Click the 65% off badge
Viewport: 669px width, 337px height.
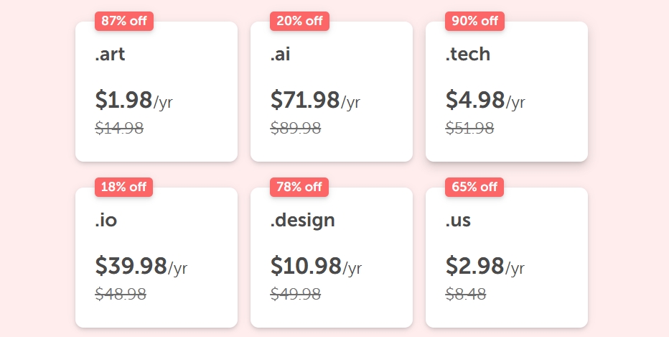(474, 187)
